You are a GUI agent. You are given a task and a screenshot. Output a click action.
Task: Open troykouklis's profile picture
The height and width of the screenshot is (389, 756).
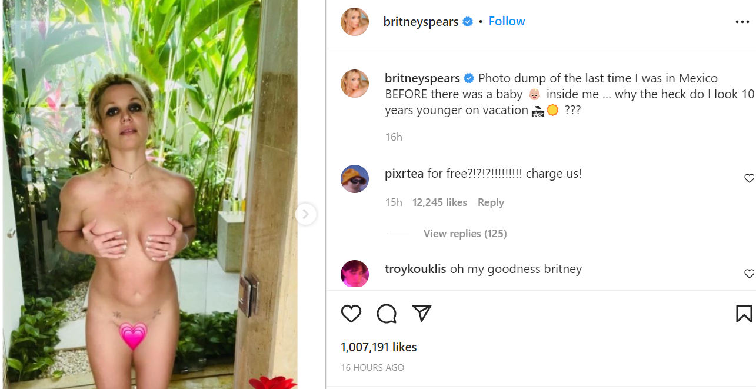355,274
